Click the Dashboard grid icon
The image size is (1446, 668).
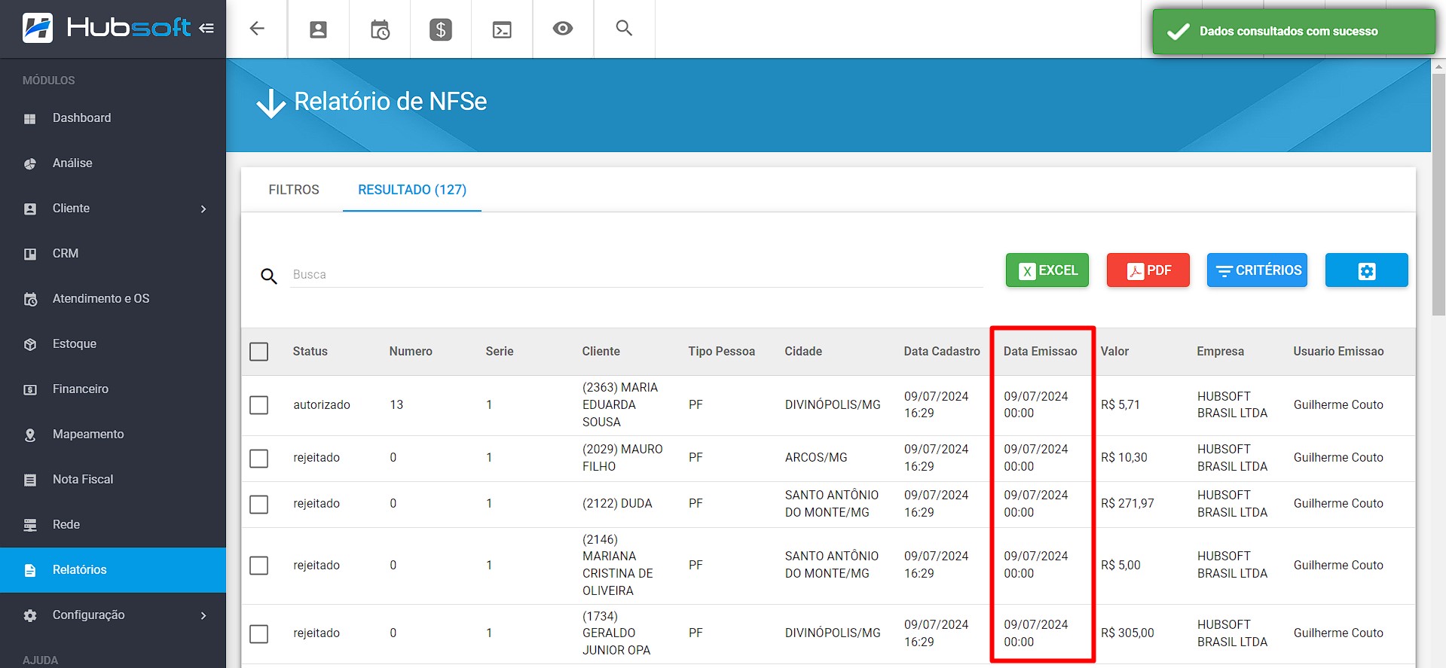(30, 119)
